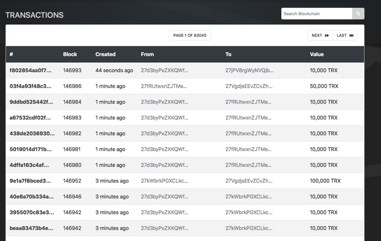Open transaction 9ddbd525442f...
Screen dimensions: 381x241
click(x=31, y=102)
